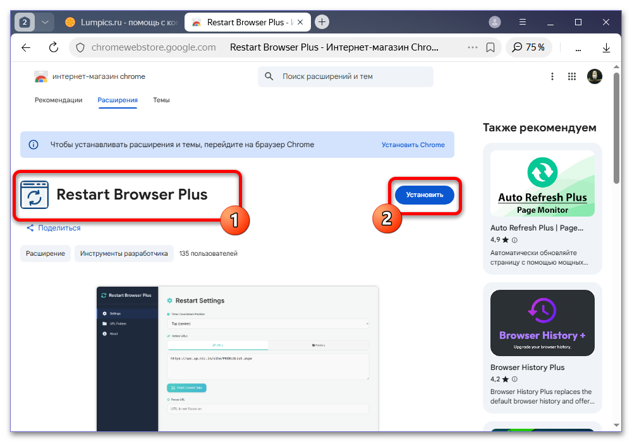
Task: Open the Restart Settings screenshot preview
Action: 238,359
